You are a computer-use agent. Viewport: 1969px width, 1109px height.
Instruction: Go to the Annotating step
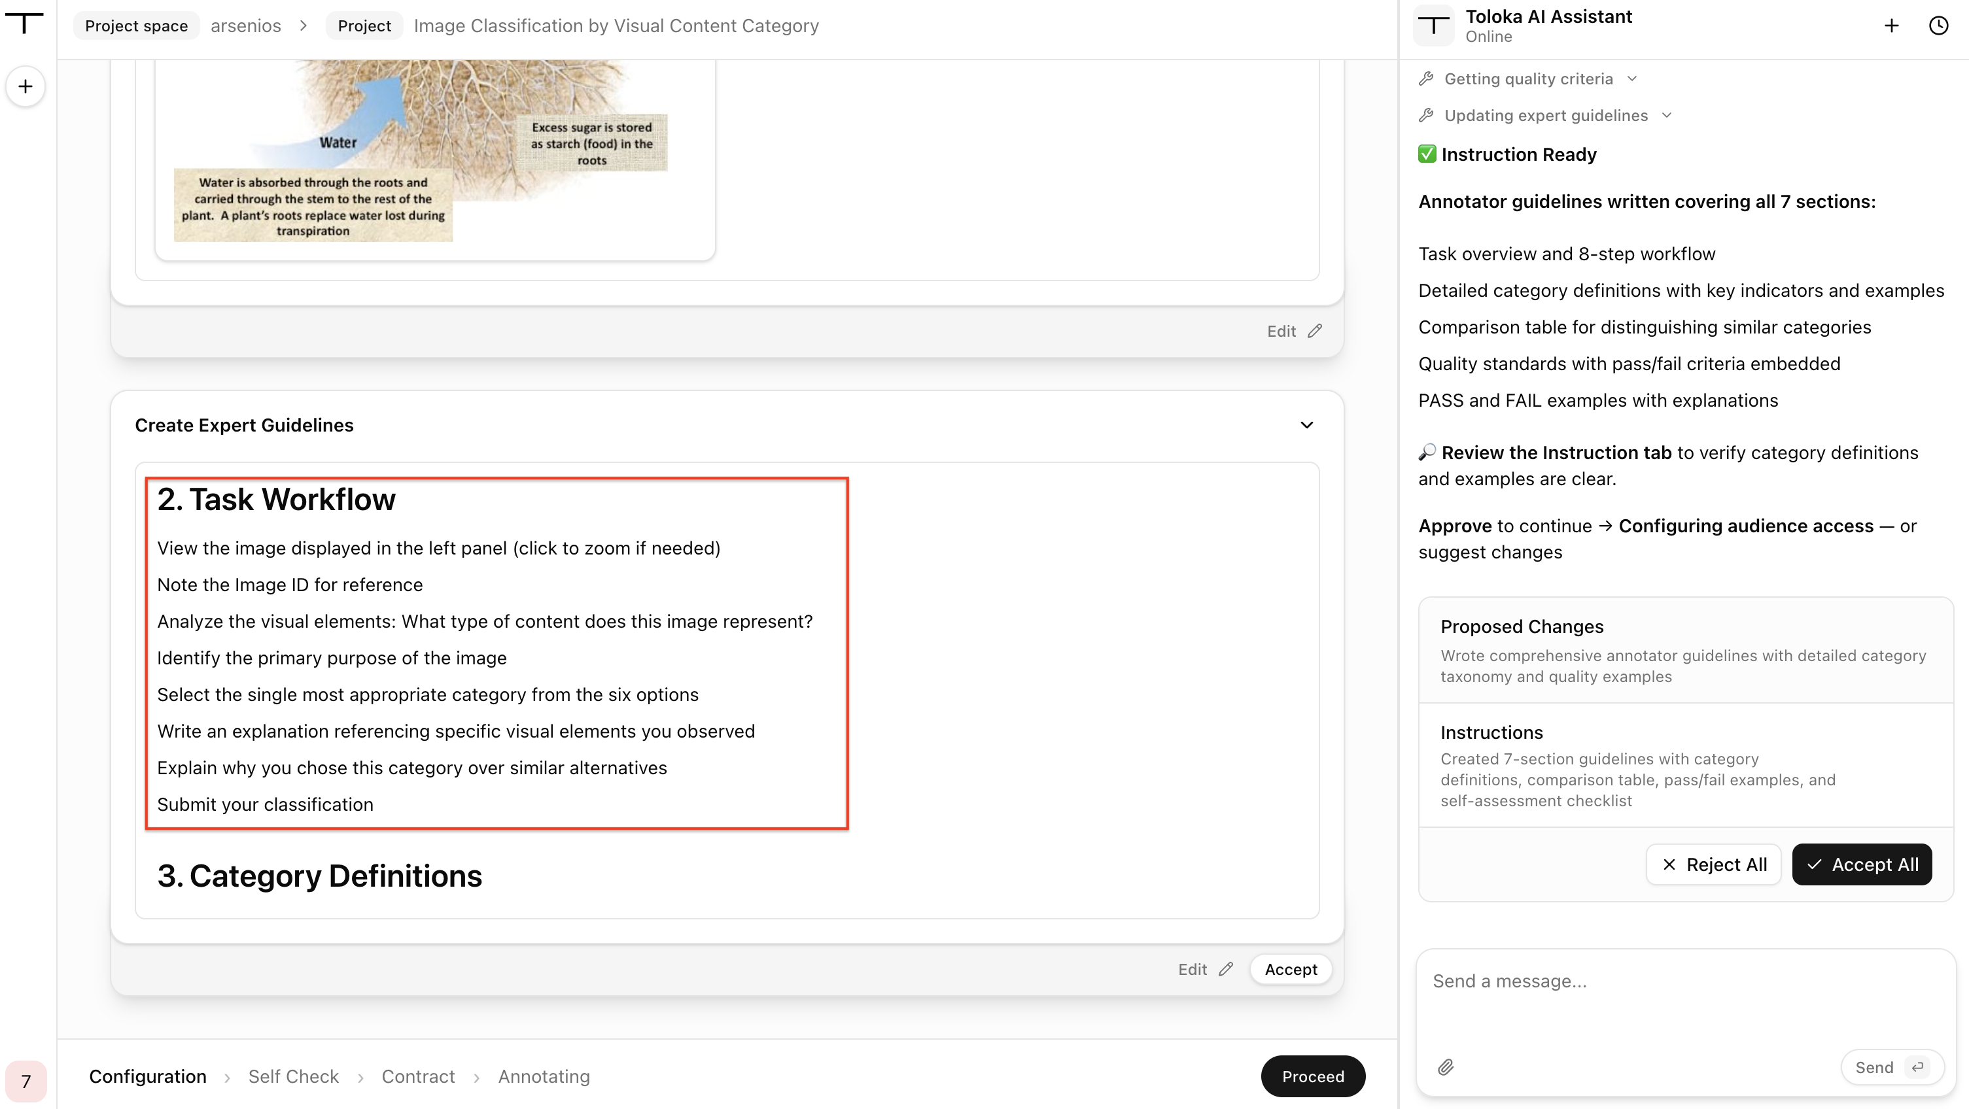click(544, 1076)
